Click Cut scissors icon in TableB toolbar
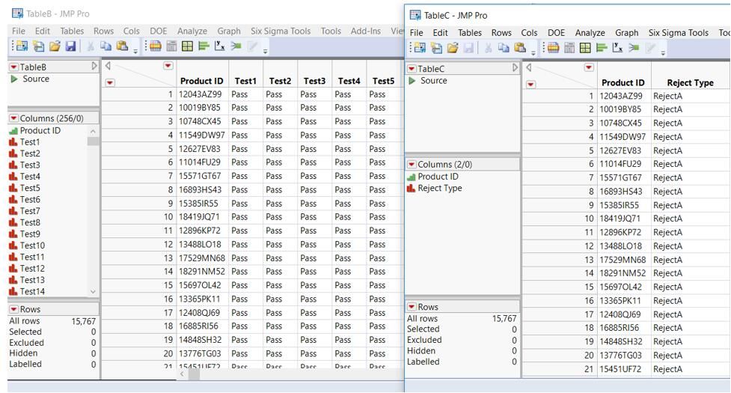Viewport: 731px width, 393px height. (x=91, y=46)
